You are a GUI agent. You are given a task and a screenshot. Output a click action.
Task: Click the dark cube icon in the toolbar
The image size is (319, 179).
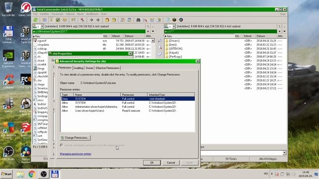[x=174, y=20]
